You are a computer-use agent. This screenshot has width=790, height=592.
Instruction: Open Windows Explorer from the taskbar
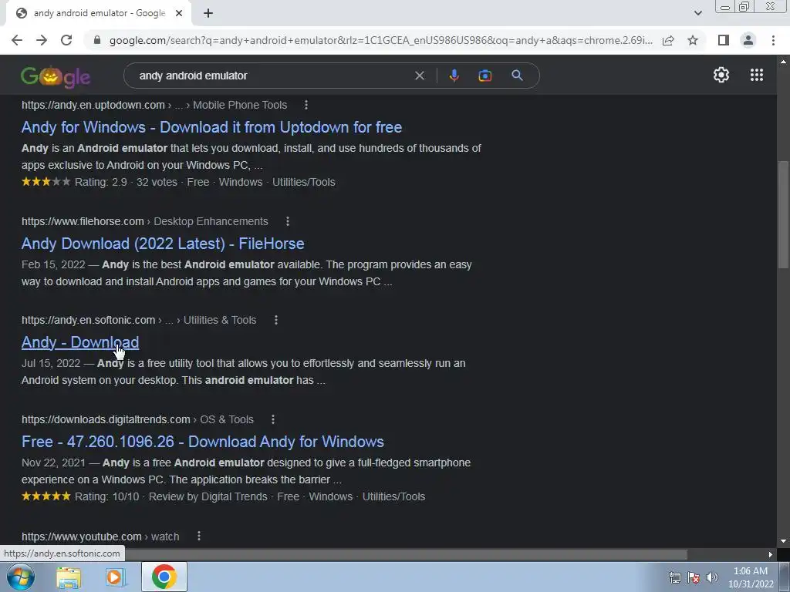point(69,577)
